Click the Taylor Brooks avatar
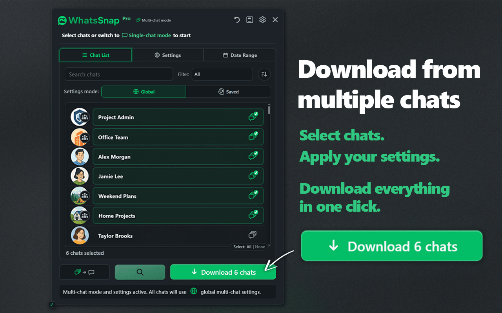The height and width of the screenshot is (313, 502). click(x=80, y=236)
